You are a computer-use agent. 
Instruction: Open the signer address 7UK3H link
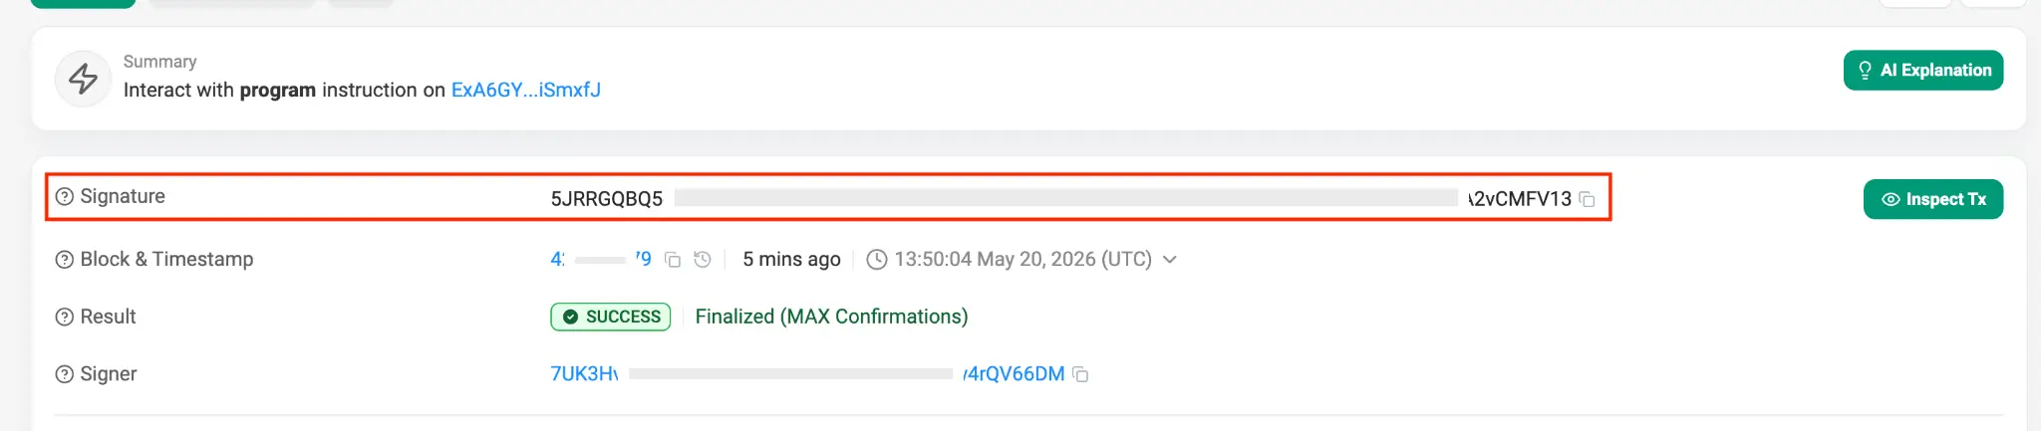pyautogui.click(x=807, y=374)
